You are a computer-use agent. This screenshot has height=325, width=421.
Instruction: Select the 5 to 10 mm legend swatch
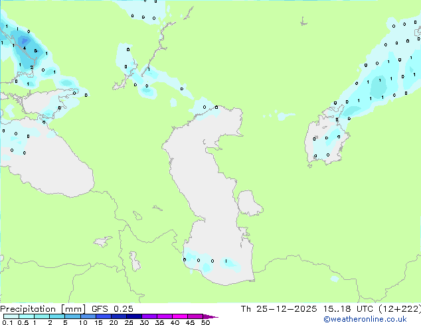(73, 316)
